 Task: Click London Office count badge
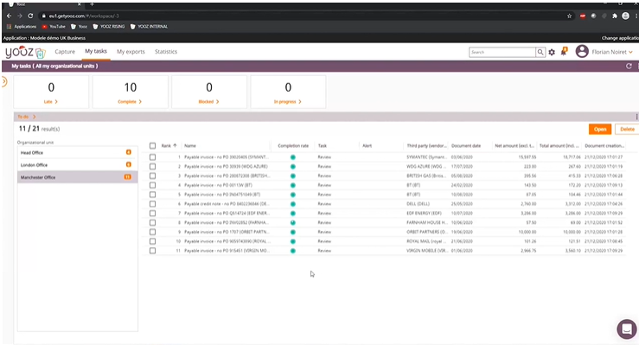(x=128, y=164)
